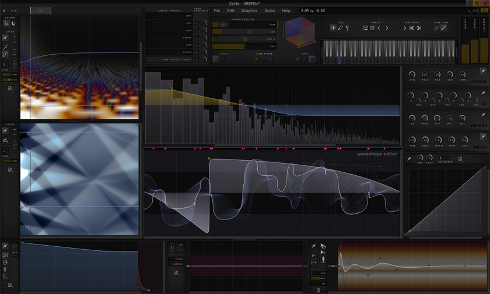Select blue Link swatch
The width and height of the screenshot is (490, 294).
click(x=312, y=59)
